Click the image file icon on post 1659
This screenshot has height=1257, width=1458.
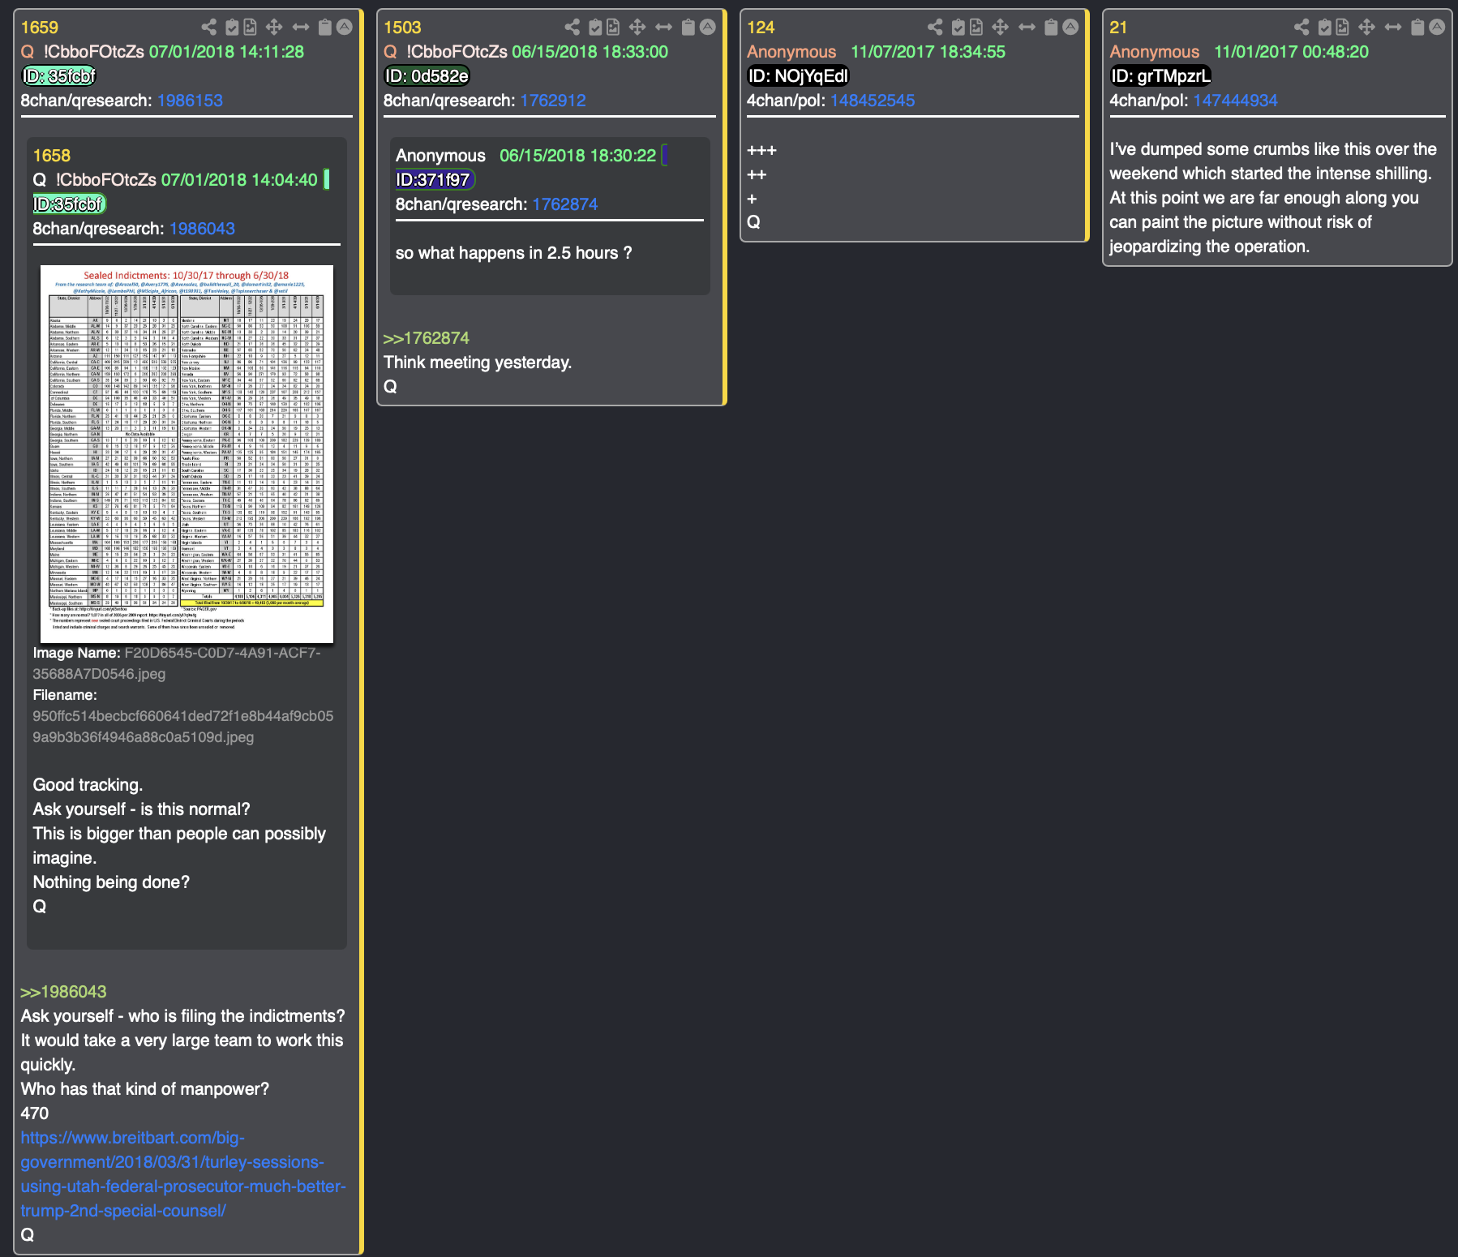[x=251, y=28]
